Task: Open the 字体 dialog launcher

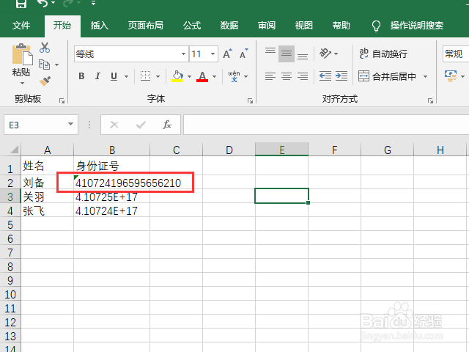Action: point(250,101)
